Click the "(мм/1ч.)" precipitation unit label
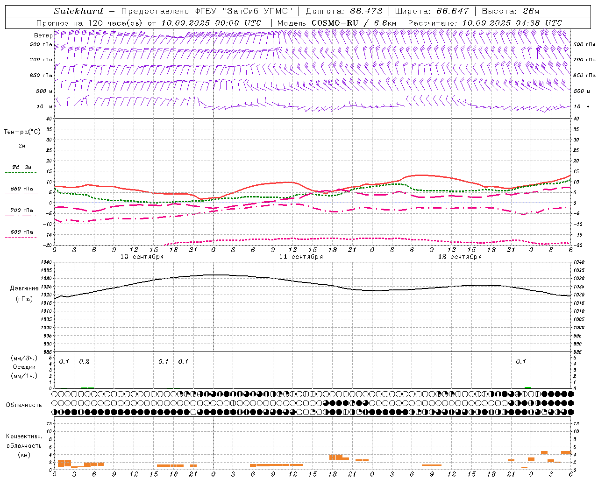The image size is (598, 478). (x=24, y=376)
